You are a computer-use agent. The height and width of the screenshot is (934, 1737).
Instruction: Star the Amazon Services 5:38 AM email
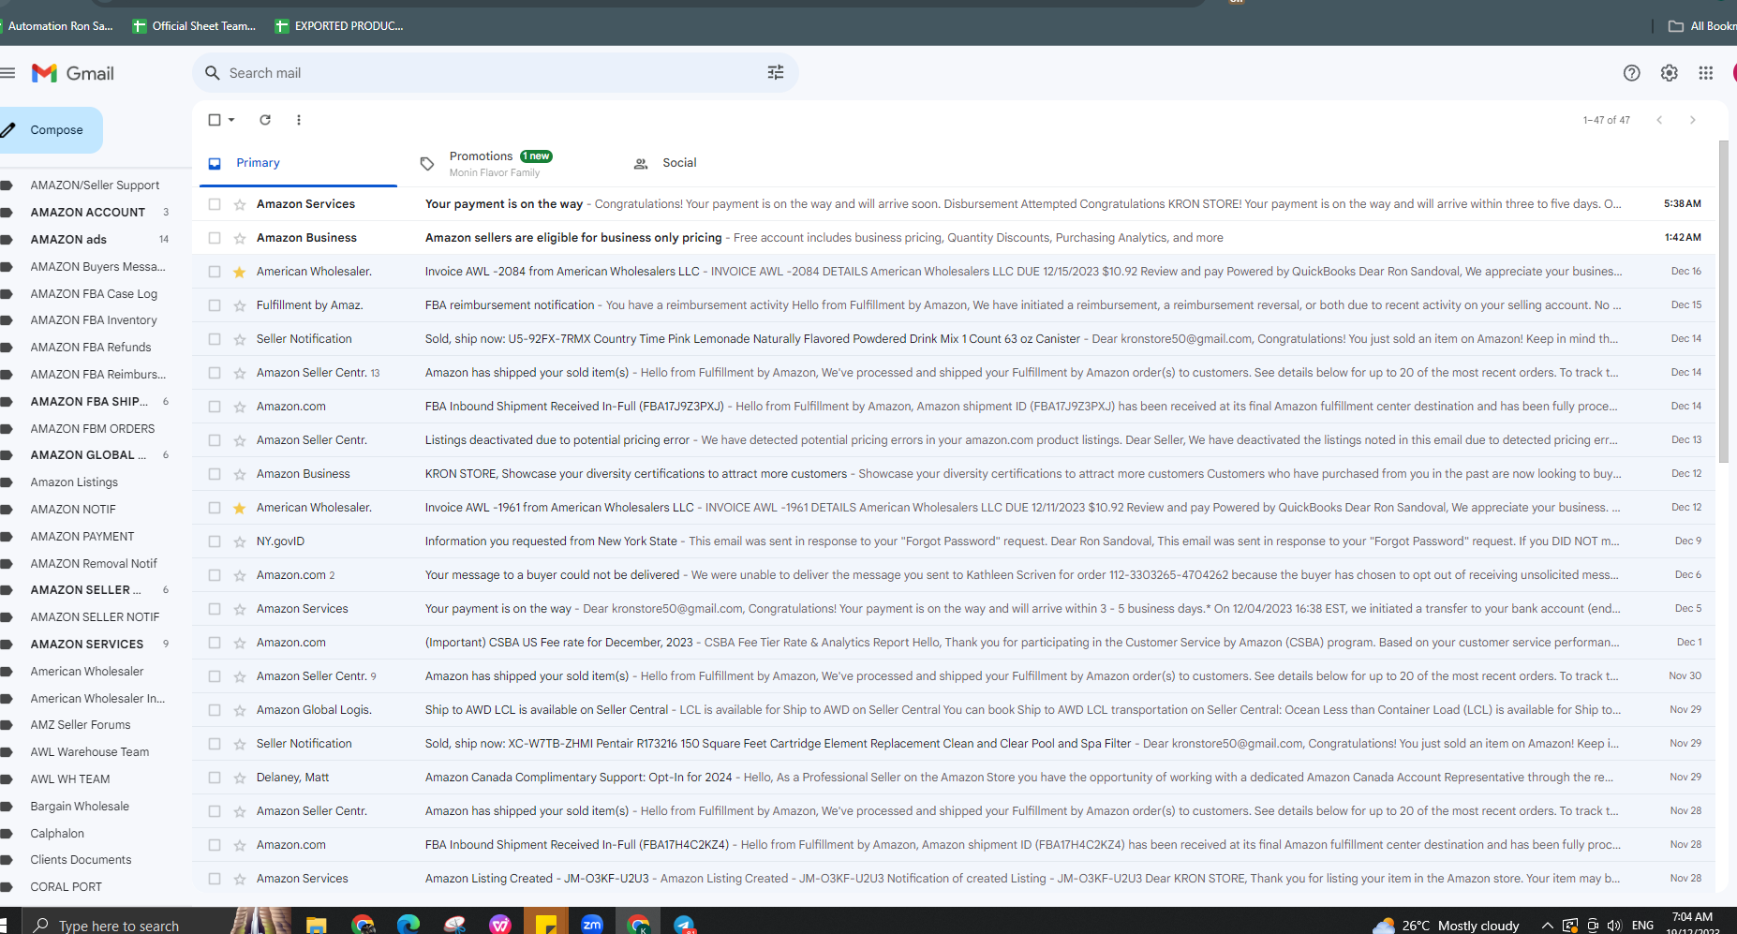click(240, 204)
